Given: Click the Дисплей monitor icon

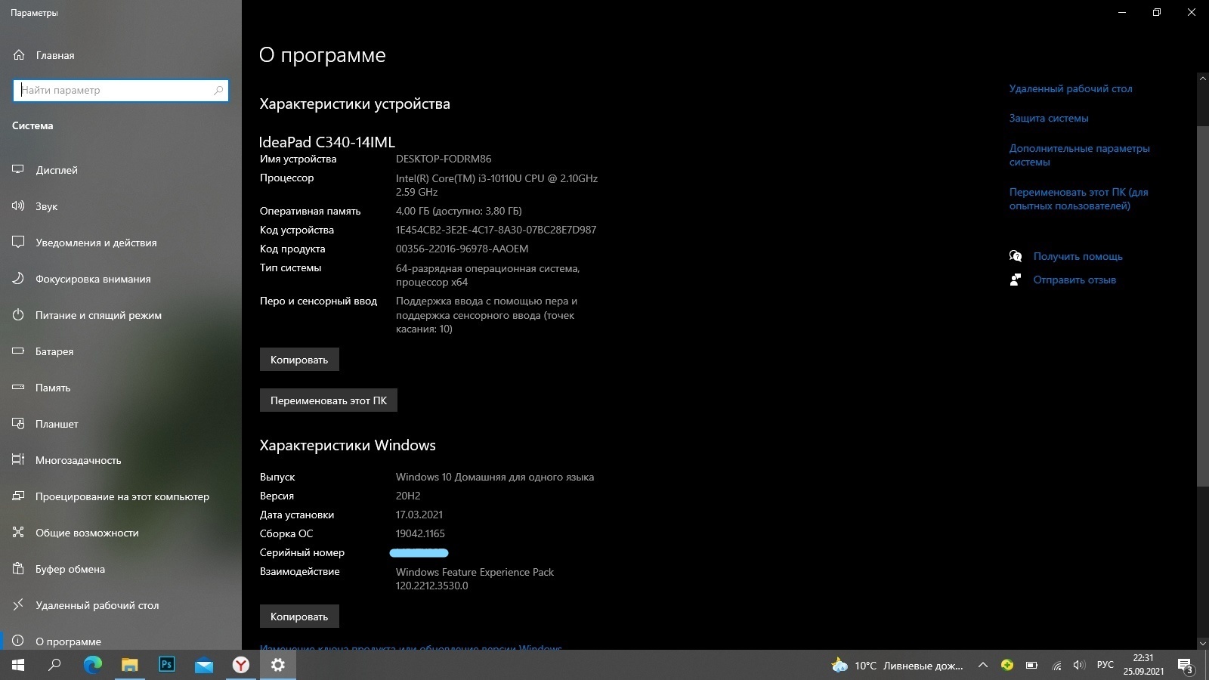Looking at the screenshot, I should (x=18, y=170).
